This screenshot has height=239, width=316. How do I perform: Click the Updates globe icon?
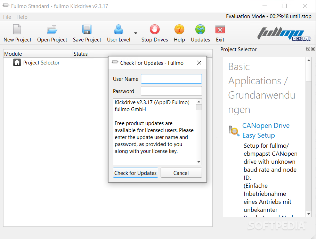point(200,29)
